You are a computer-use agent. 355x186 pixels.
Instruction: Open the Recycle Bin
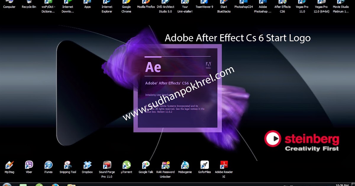click(x=29, y=4)
